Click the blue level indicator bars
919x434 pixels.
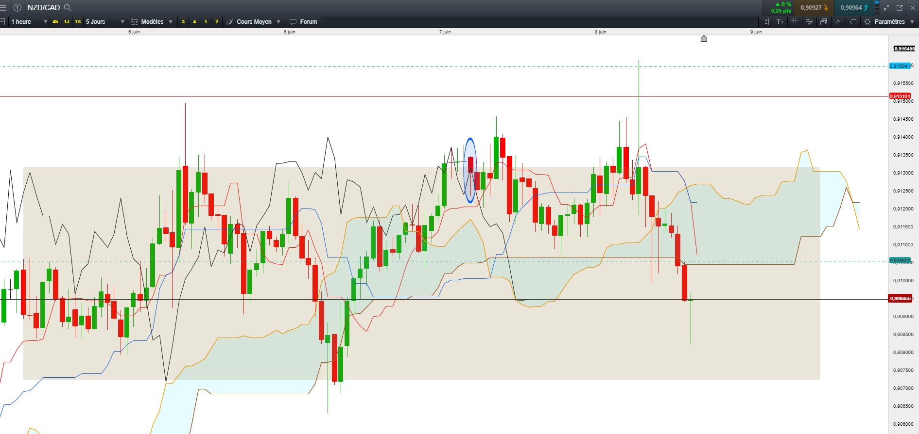pyautogui.click(x=877, y=8)
